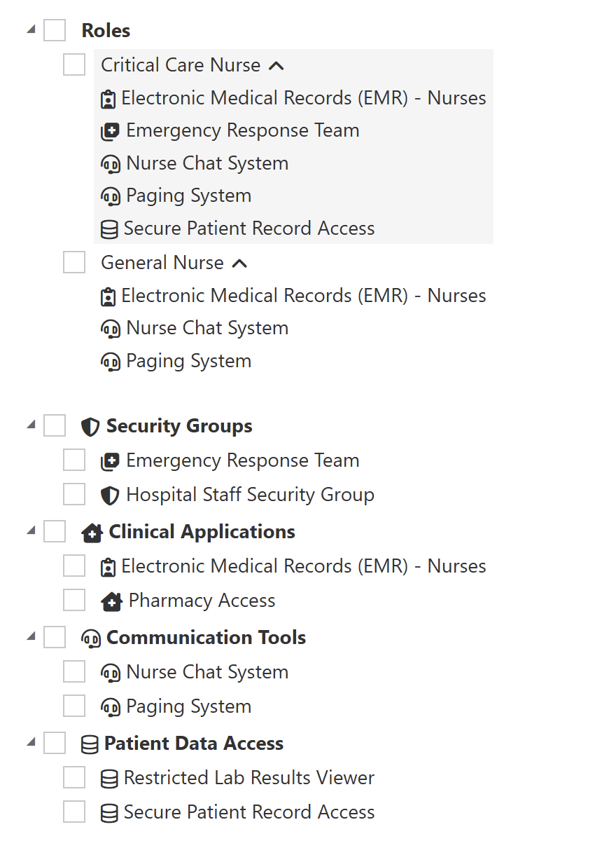
Task: Click the Restricted Lab Results Viewer database icon
Action: tap(109, 779)
